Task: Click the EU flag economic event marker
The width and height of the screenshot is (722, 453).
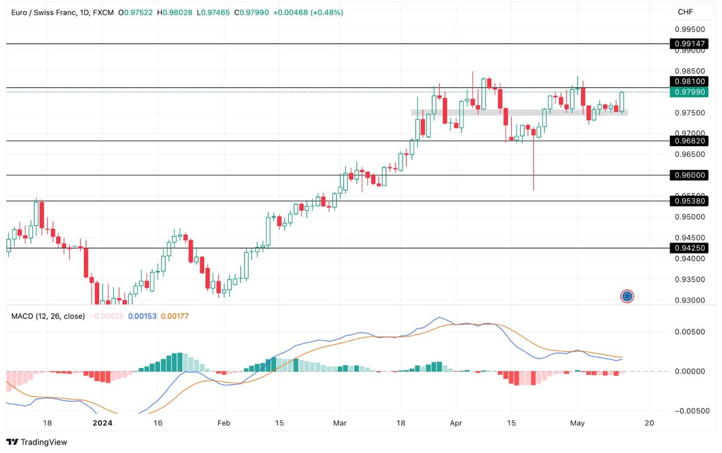Action: 627,297
